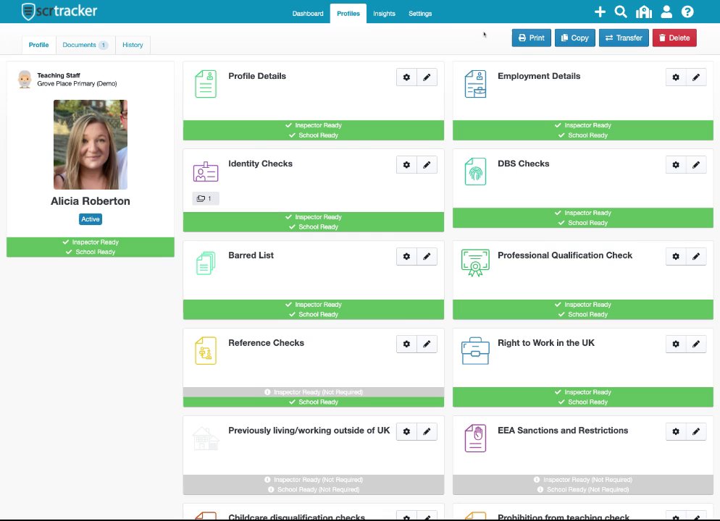Open attached documents badge in Identity Checks
Image resolution: width=720 pixels, height=521 pixels.
coord(205,198)
